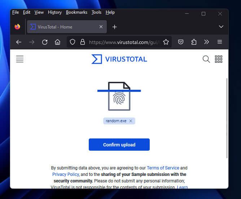Image resolution: width=241 pixels, height=199 pixels.
Task: Open the History menu
Action: (55, 12)
